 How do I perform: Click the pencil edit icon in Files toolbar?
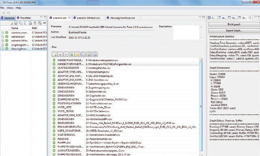(89, 54)
